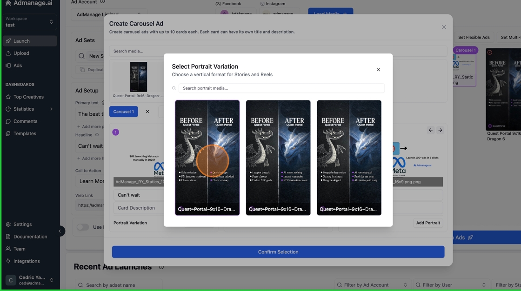521x291 pixels.
Task: Click the Carousel 1 badge on the right
Action: pos(466,50)
